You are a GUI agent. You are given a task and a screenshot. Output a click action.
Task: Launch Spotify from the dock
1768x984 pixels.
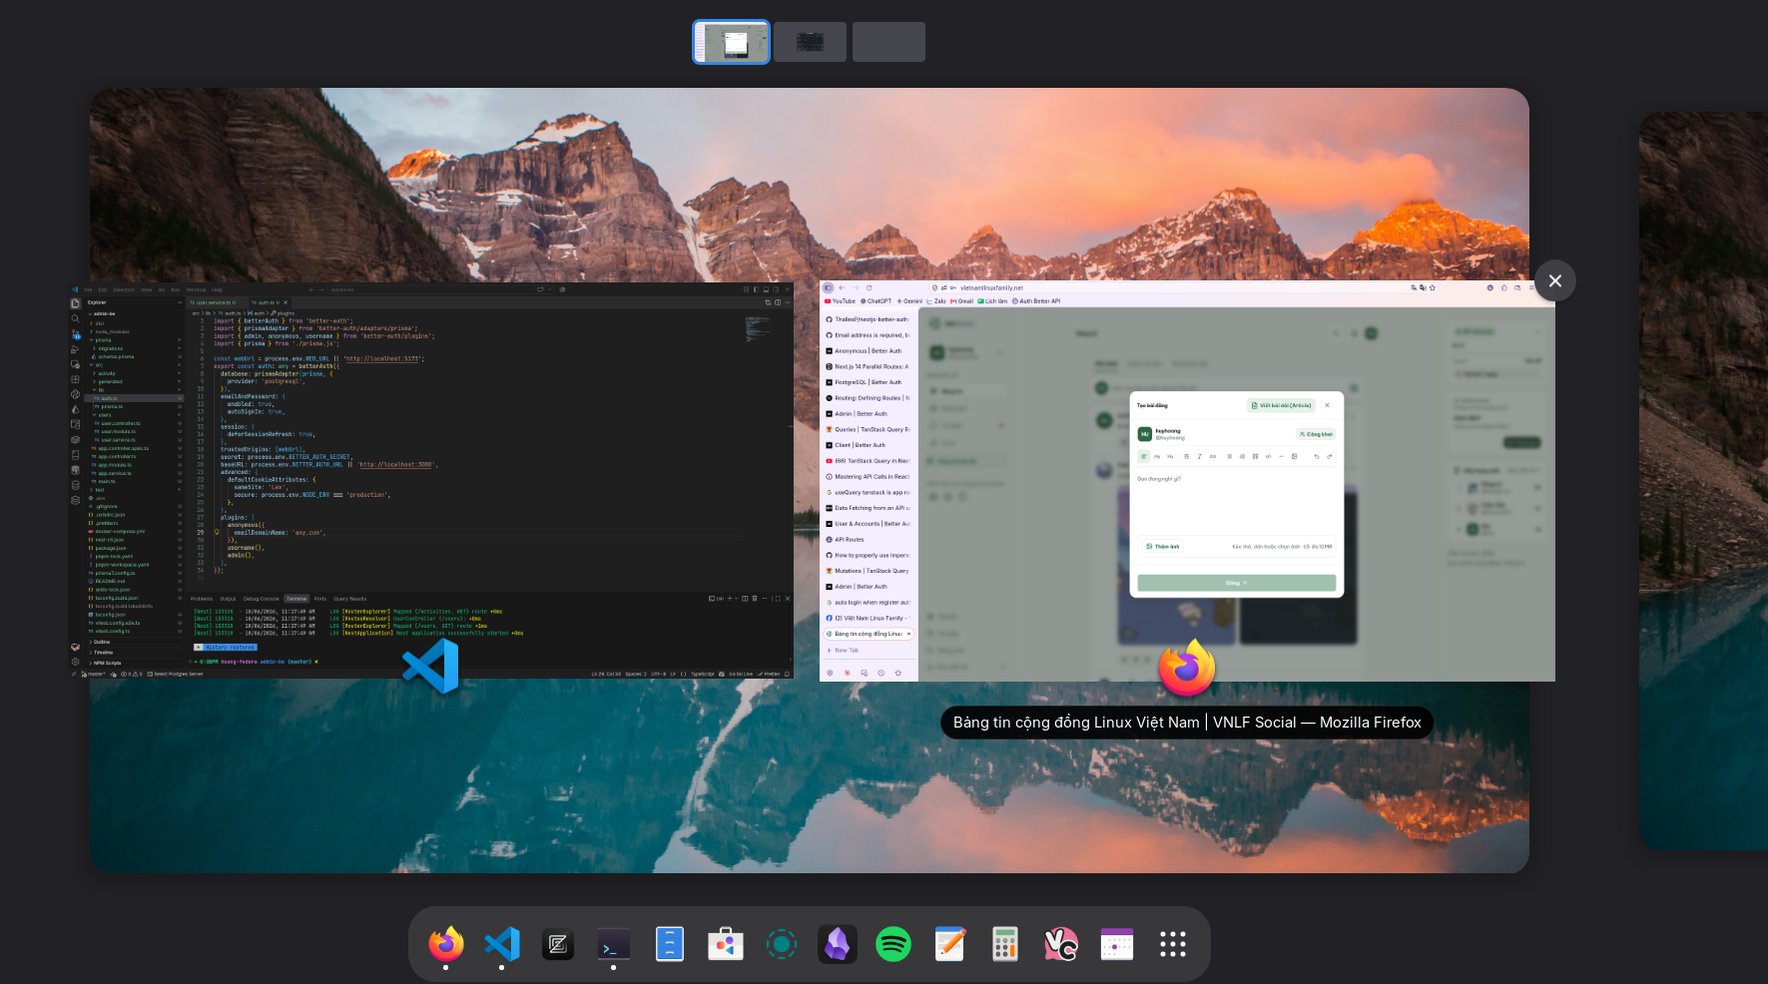(893, 943)
